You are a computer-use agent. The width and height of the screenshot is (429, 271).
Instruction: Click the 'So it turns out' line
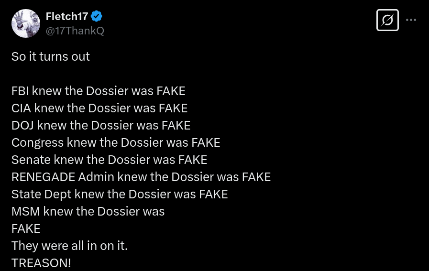[x=51, y=56]
